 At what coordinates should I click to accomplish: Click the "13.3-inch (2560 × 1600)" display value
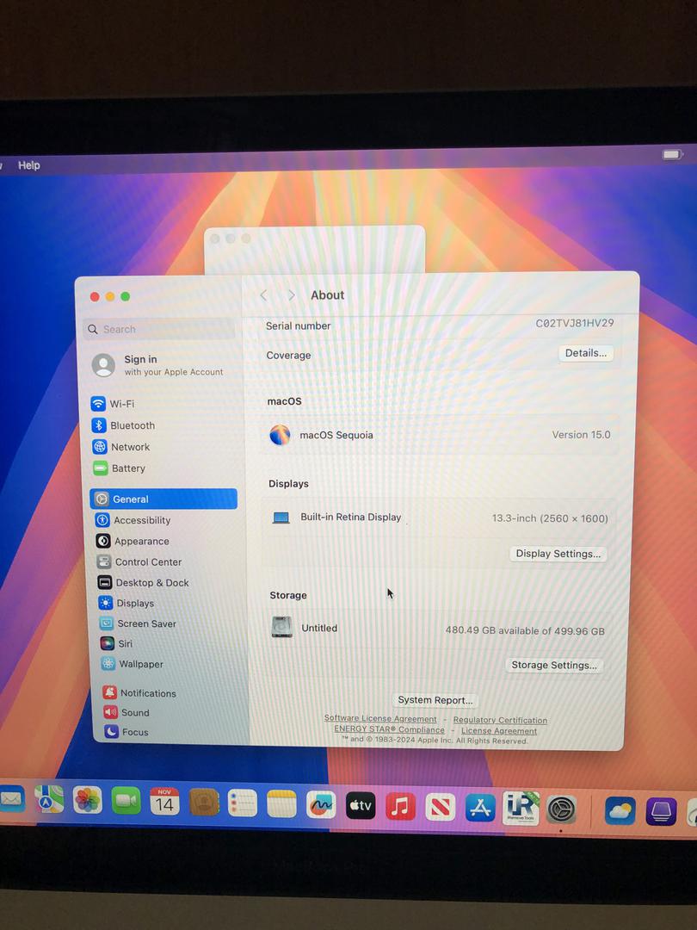(x=550, y=518)
